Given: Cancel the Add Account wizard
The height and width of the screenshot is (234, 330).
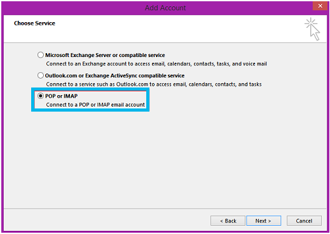Looking at the screenshot, I should click(304, 221).
